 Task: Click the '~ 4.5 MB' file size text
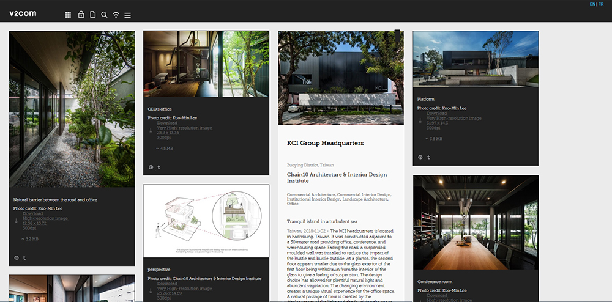coord(164,149)
